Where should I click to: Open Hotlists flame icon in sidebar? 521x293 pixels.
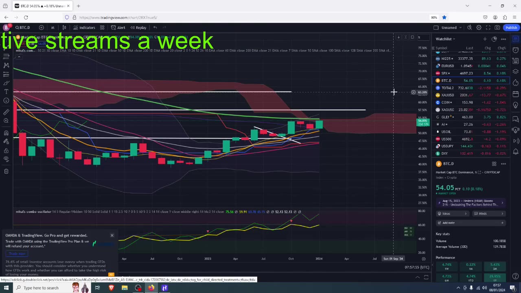pyautogui.click(x=516, y=83)
